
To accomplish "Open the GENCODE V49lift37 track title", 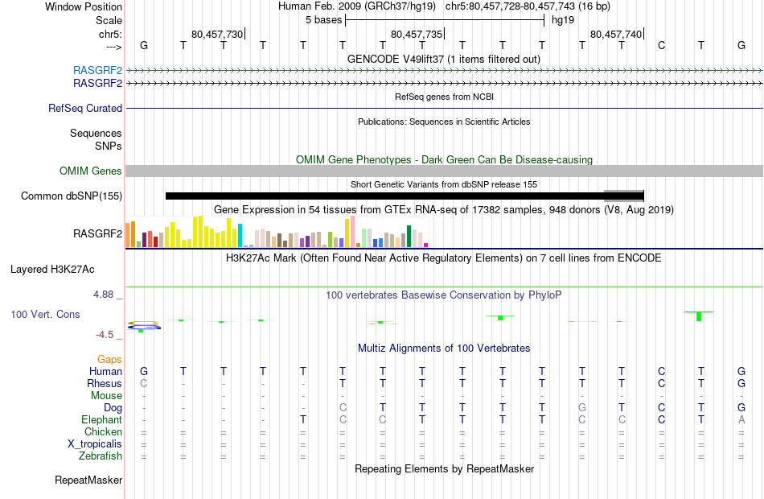I will 443,60.
